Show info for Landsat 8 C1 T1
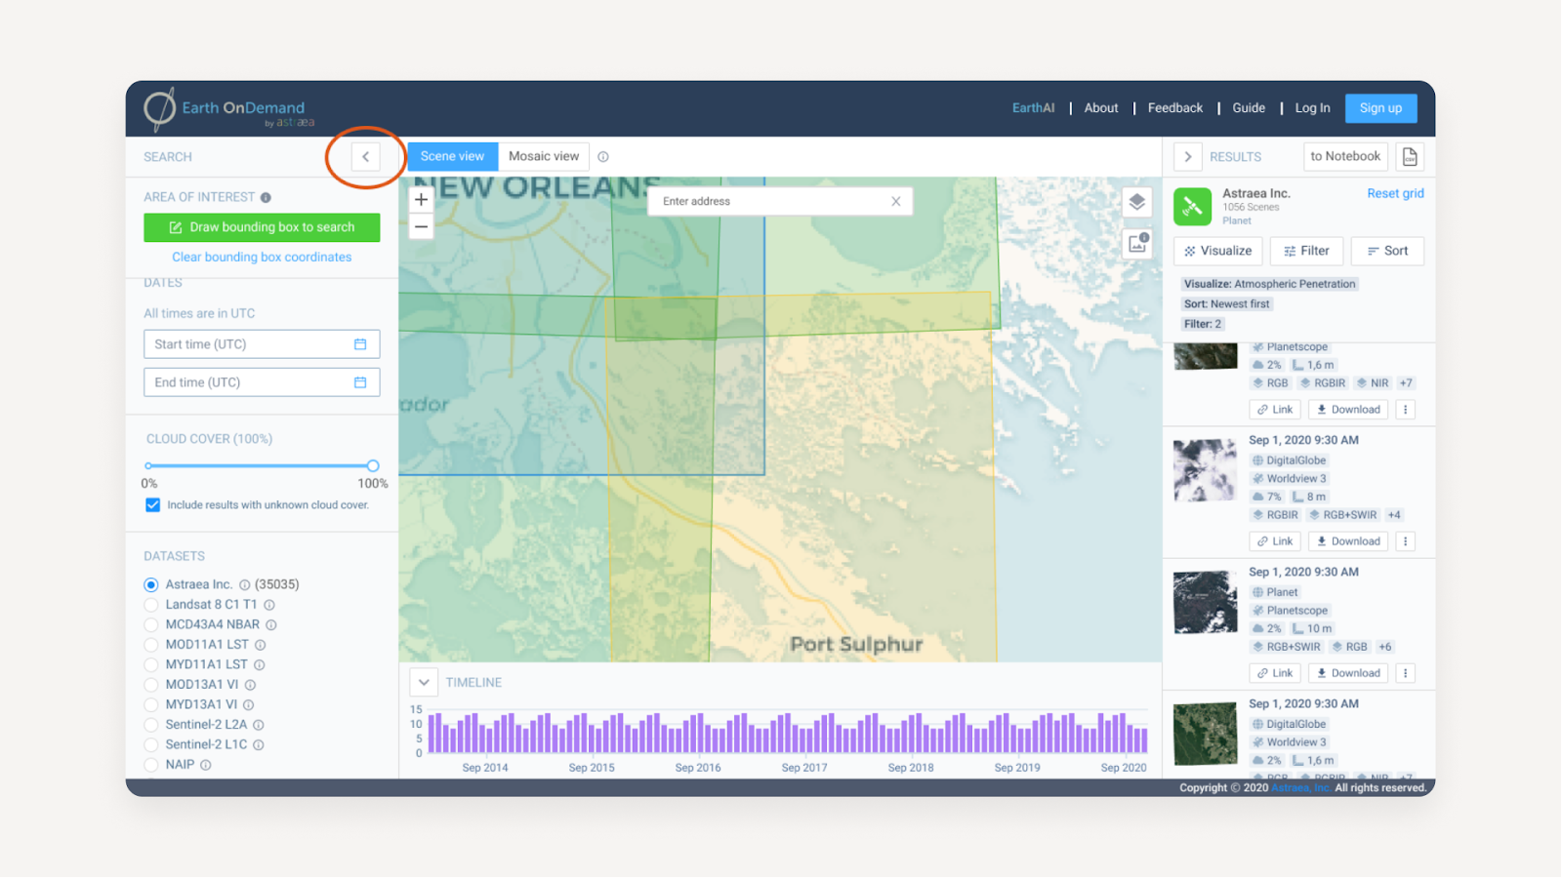The image size is (1562, 878). pos(269,605)
